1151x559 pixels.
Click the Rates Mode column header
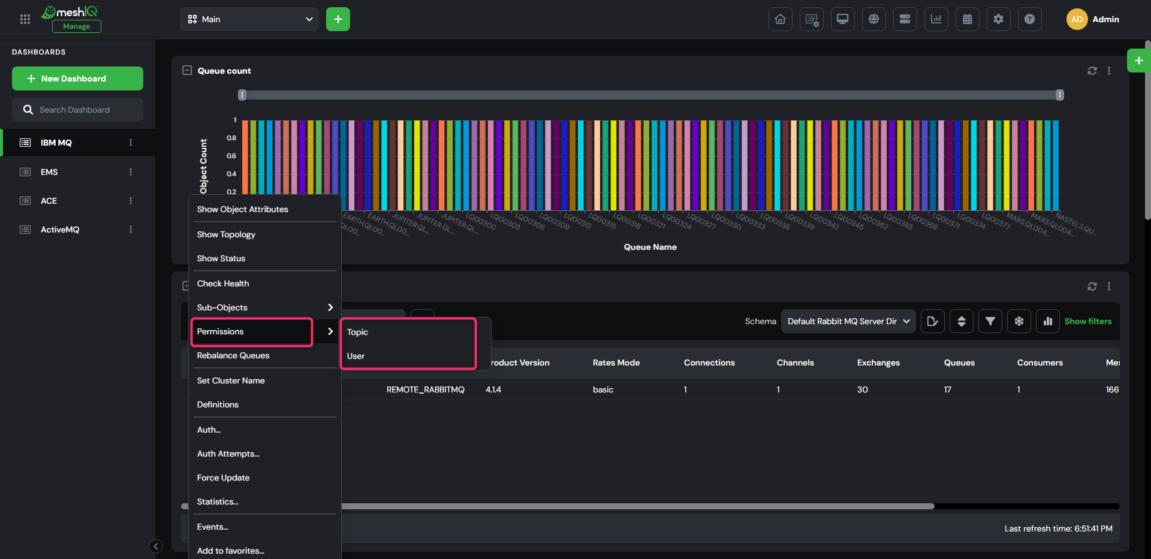[x=616, y=362]
